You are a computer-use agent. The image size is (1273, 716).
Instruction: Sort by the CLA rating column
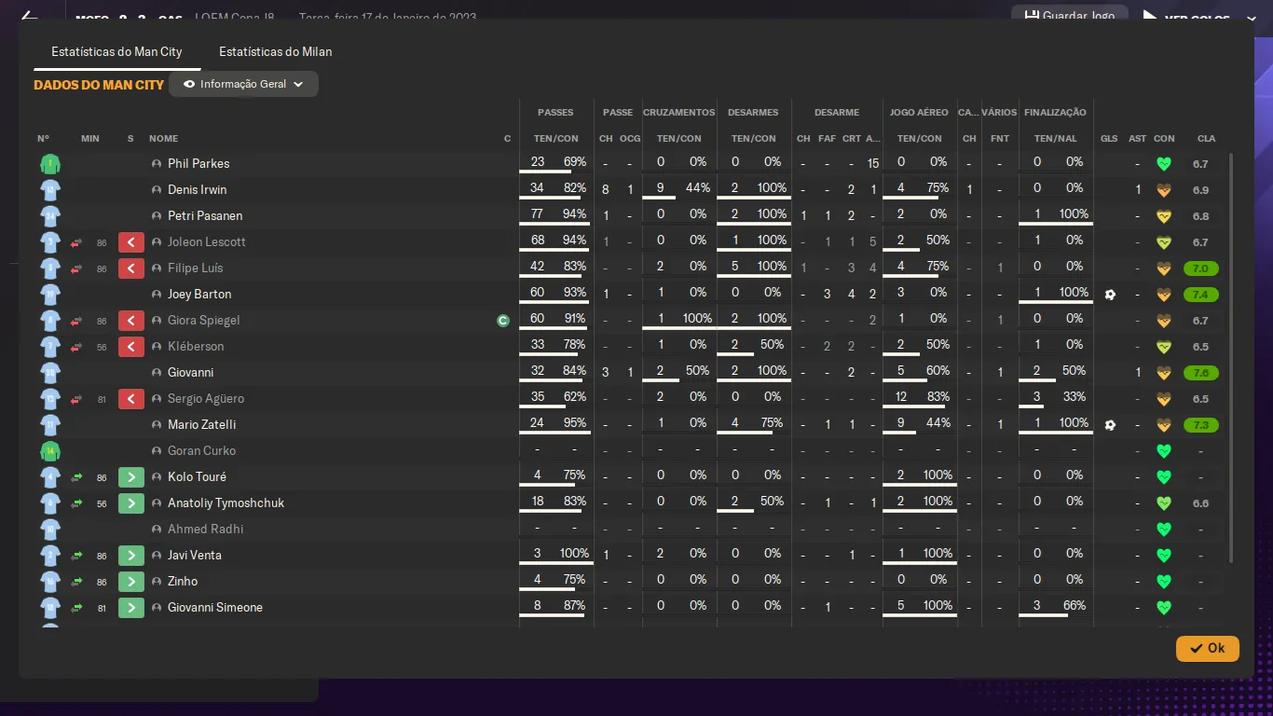pyautogui.click(x=1206, y=139)
